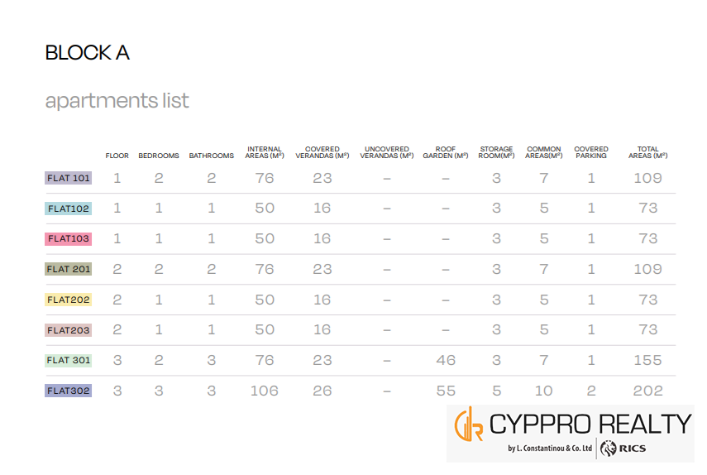The height and width of the screenshot is (475, 707).
Task: Click the CYPPRO REALTY building logo icon
Action: (469, 425)
